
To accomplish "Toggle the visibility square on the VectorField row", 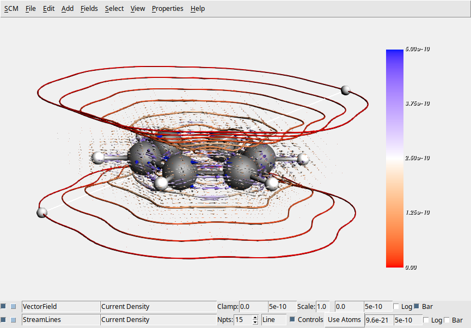I will coord(3,306).
